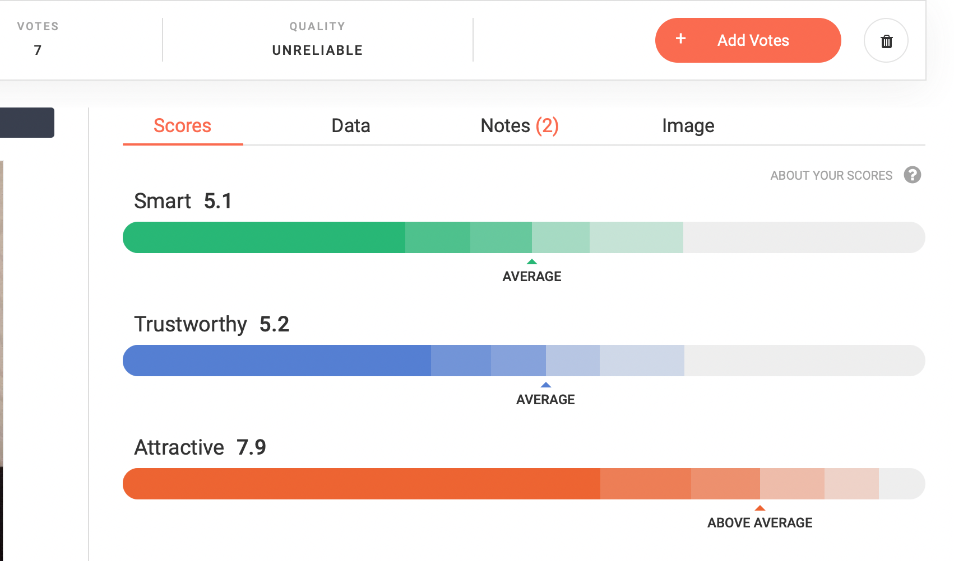This screenshot has width=954, height=561.
Task: Click the green Smart average marker triangle
Action: (x=532, y=261)
